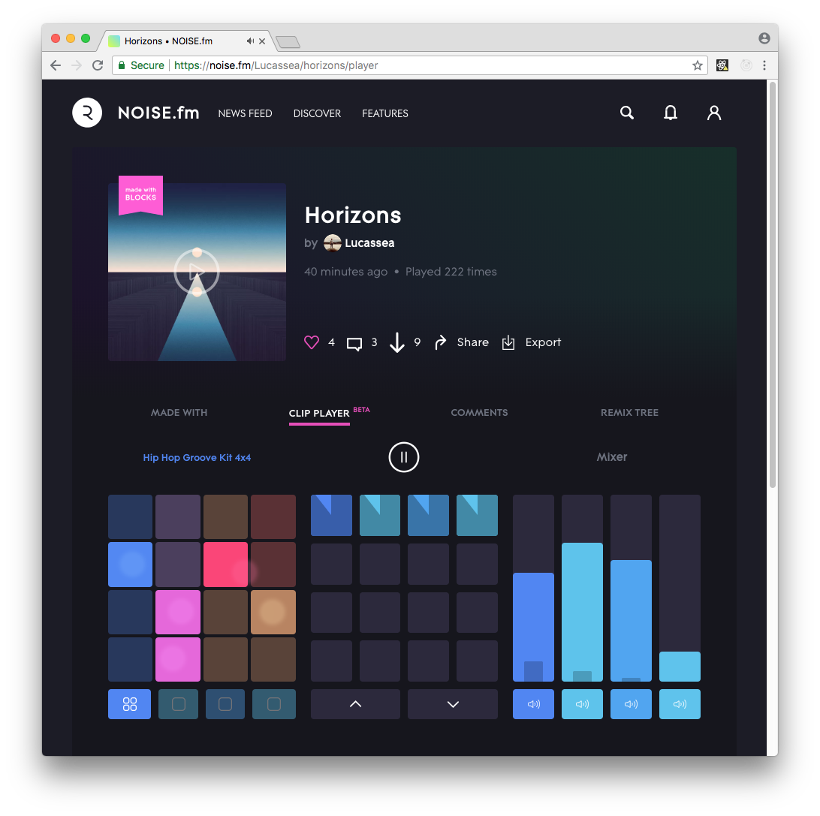
Task: Mute the third mixer channel
Action: 632,704
